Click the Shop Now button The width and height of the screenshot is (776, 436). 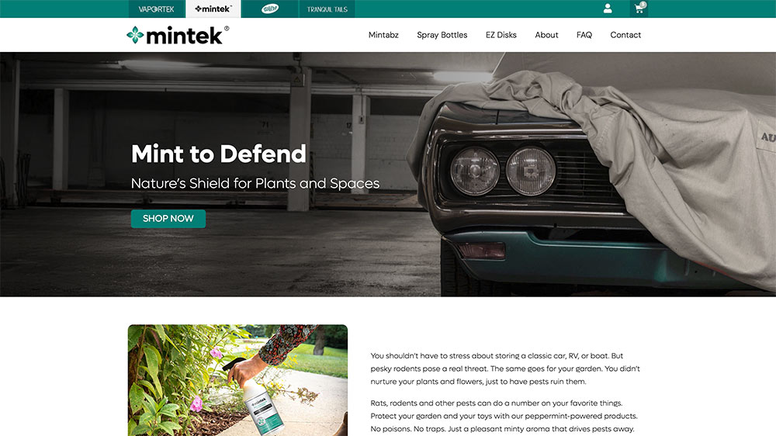(x=168, y=219)
